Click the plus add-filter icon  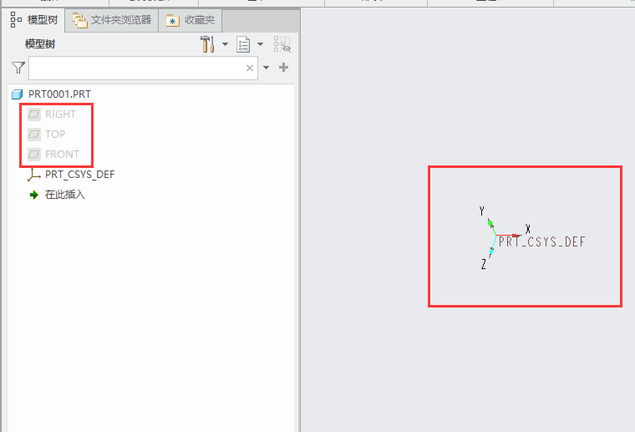pyautogui.click(x=283, y=67)
